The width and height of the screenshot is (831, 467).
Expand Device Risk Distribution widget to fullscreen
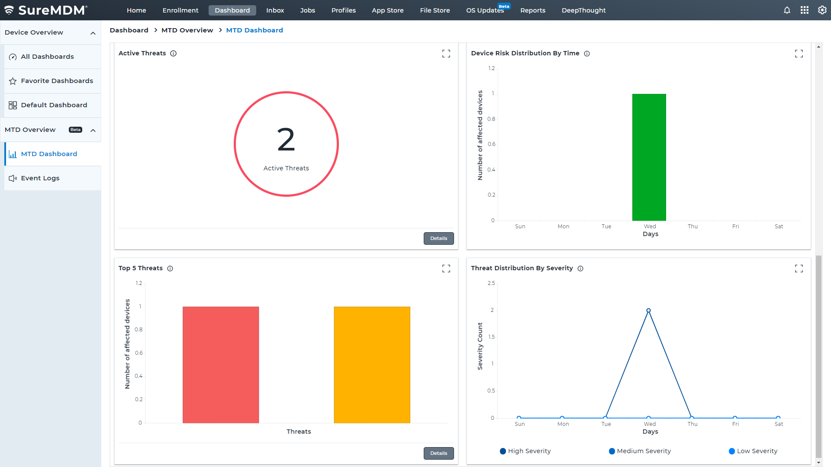pos(799,54)
